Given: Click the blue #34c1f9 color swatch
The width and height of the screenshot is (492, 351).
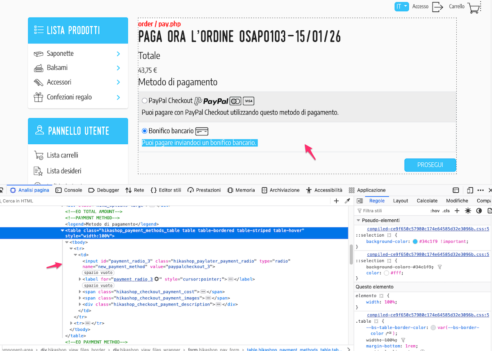Looking at the screenshot, I should [415, 242].
